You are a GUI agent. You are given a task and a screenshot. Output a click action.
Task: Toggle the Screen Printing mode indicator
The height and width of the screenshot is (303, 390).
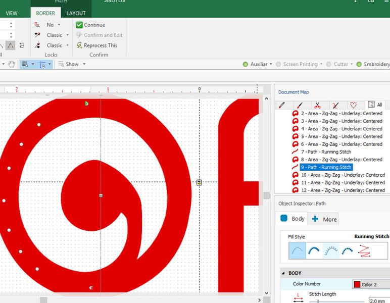pyautogui.click(x=278, y=64)
